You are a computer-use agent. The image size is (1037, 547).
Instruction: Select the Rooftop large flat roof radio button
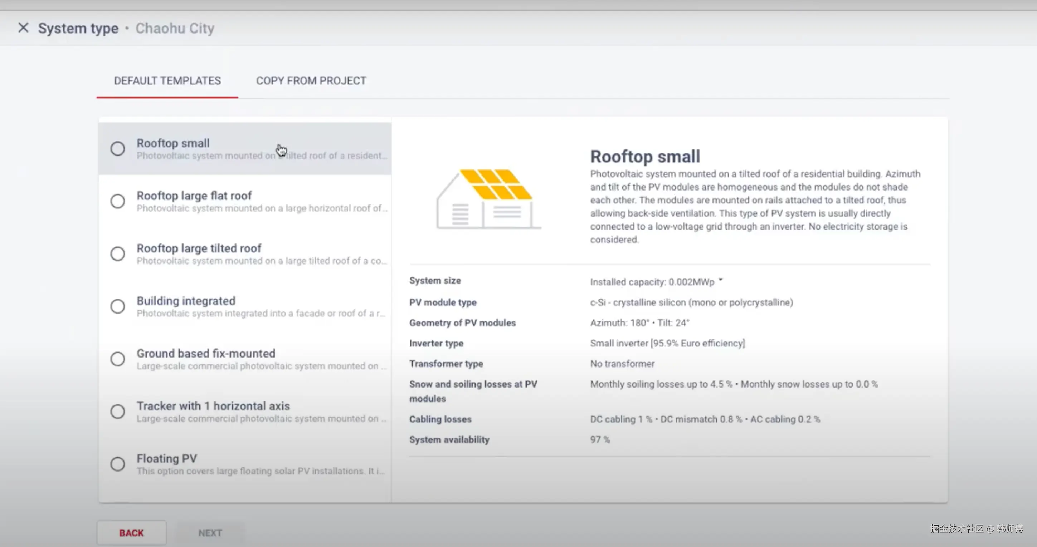coord(117,201)
